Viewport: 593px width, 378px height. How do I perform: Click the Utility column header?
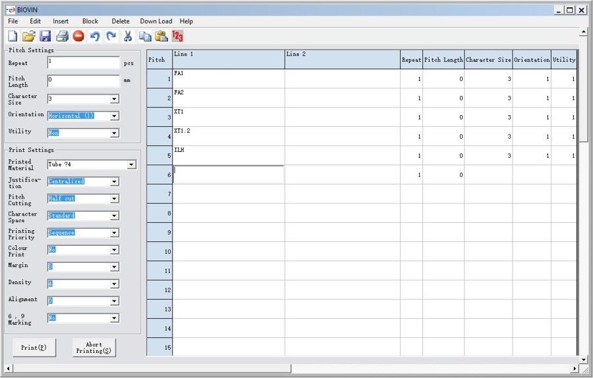click(x=564, y=59)
